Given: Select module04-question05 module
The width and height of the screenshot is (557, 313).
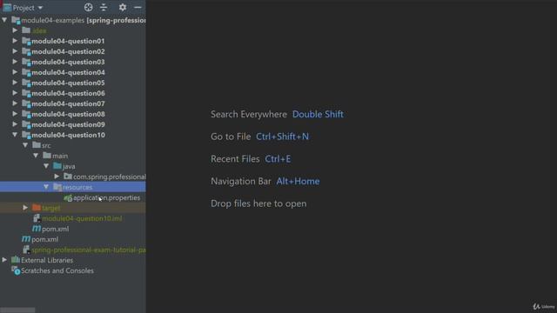Looking at the screenshot, I should click(68, 83).
